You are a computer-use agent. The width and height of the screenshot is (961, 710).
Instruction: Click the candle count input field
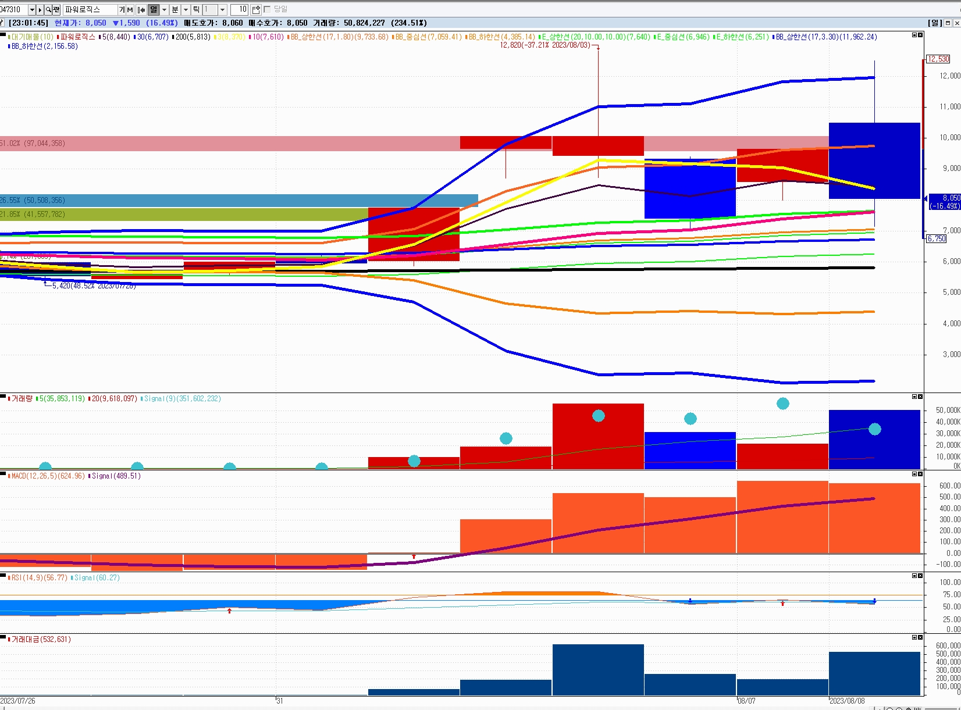pyautogui.click(x=240, y=9)
